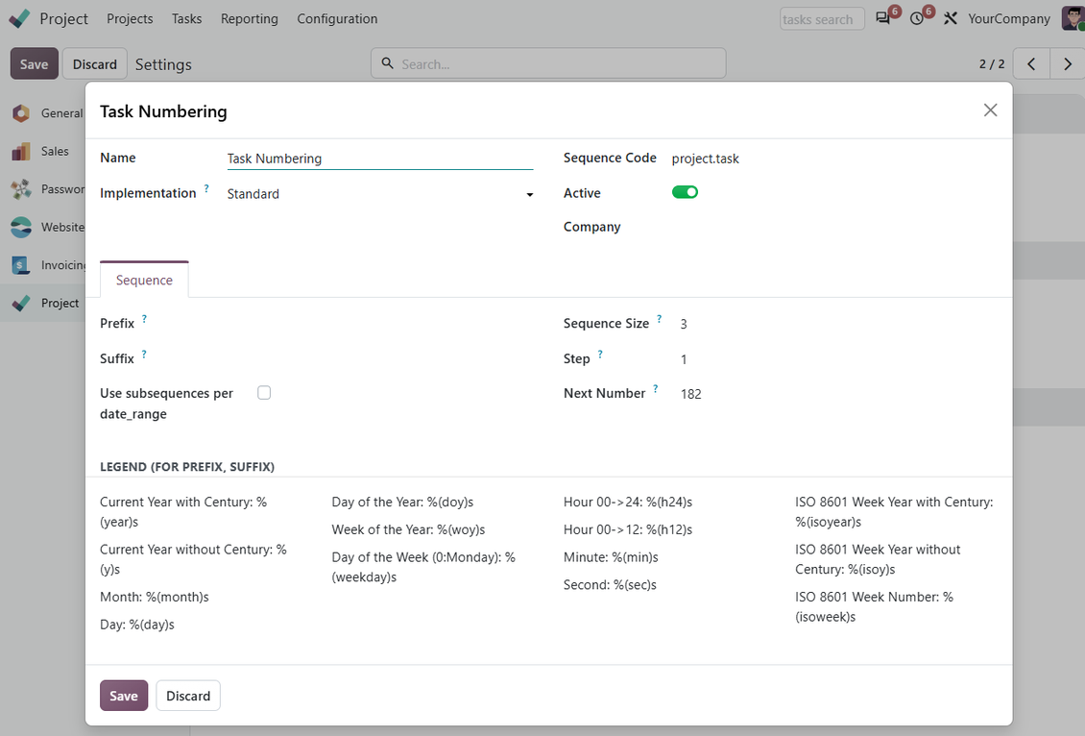Show help tooltip for Next Number
The width and height of the screenshot is (1085, 736).
(x=655, y=388)
